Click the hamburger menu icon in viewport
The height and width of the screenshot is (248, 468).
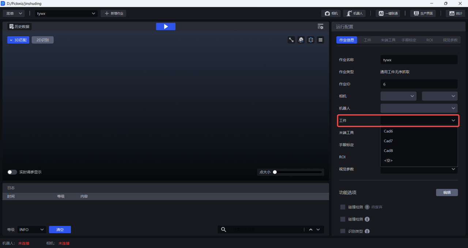pyautogui.click(x=321, y=40)
